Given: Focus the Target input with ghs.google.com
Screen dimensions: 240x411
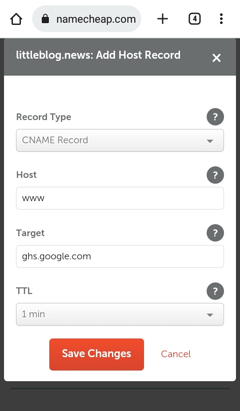Looking at the screenshot, I should [120, 256].
